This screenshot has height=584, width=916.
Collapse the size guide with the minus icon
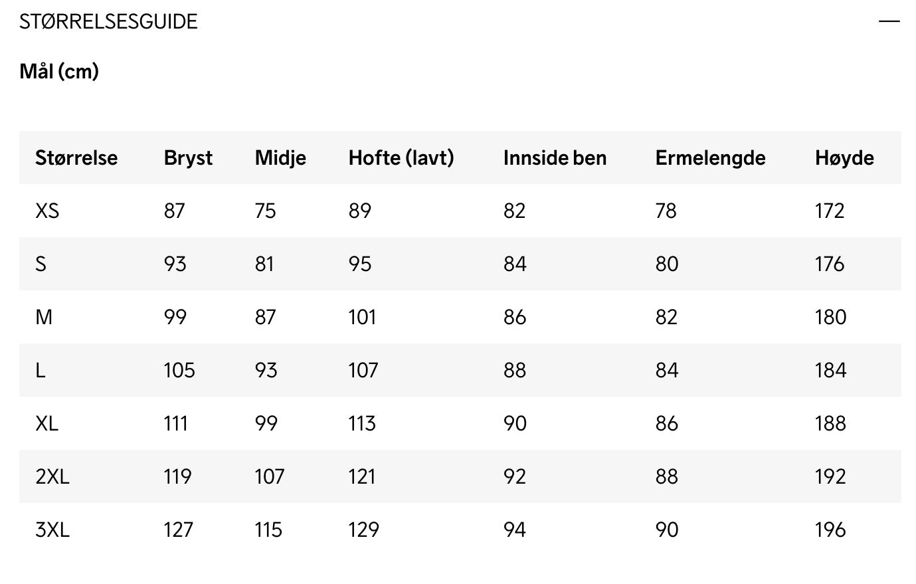[889, 21]
